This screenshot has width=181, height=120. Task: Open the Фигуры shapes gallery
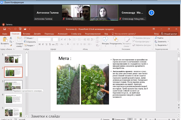(x=105, y=40)
